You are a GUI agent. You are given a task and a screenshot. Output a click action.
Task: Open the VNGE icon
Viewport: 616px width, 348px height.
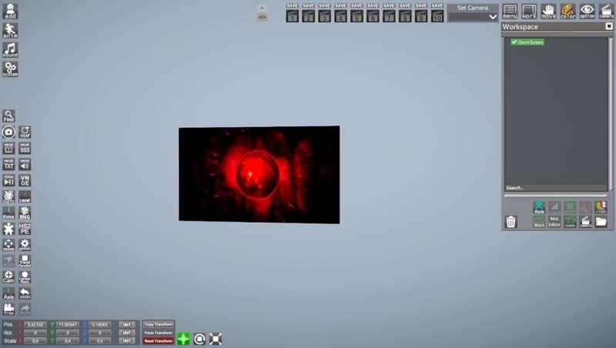pyautogui.click(x=25, y=180)
